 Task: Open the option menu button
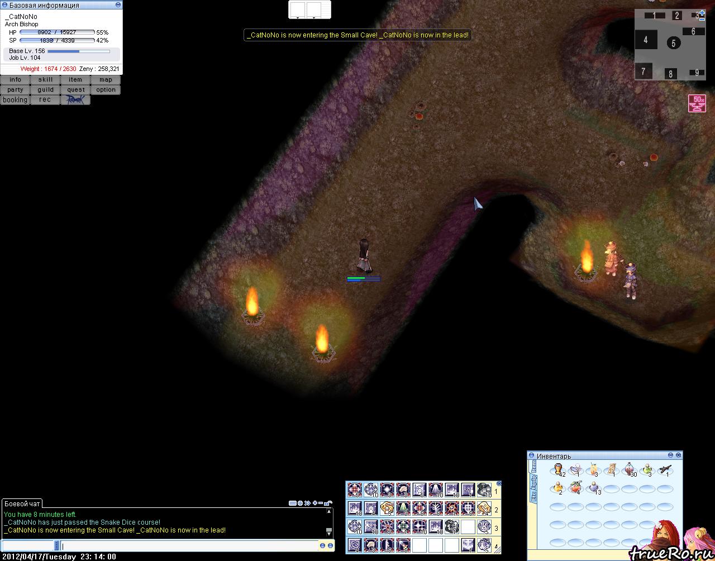[x=106, y=90]
